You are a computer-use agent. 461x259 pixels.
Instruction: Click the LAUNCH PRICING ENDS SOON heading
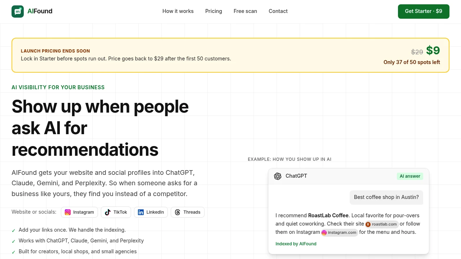(55, 51)
